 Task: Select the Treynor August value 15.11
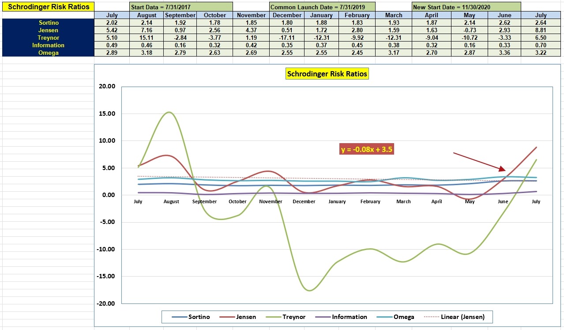147,38
